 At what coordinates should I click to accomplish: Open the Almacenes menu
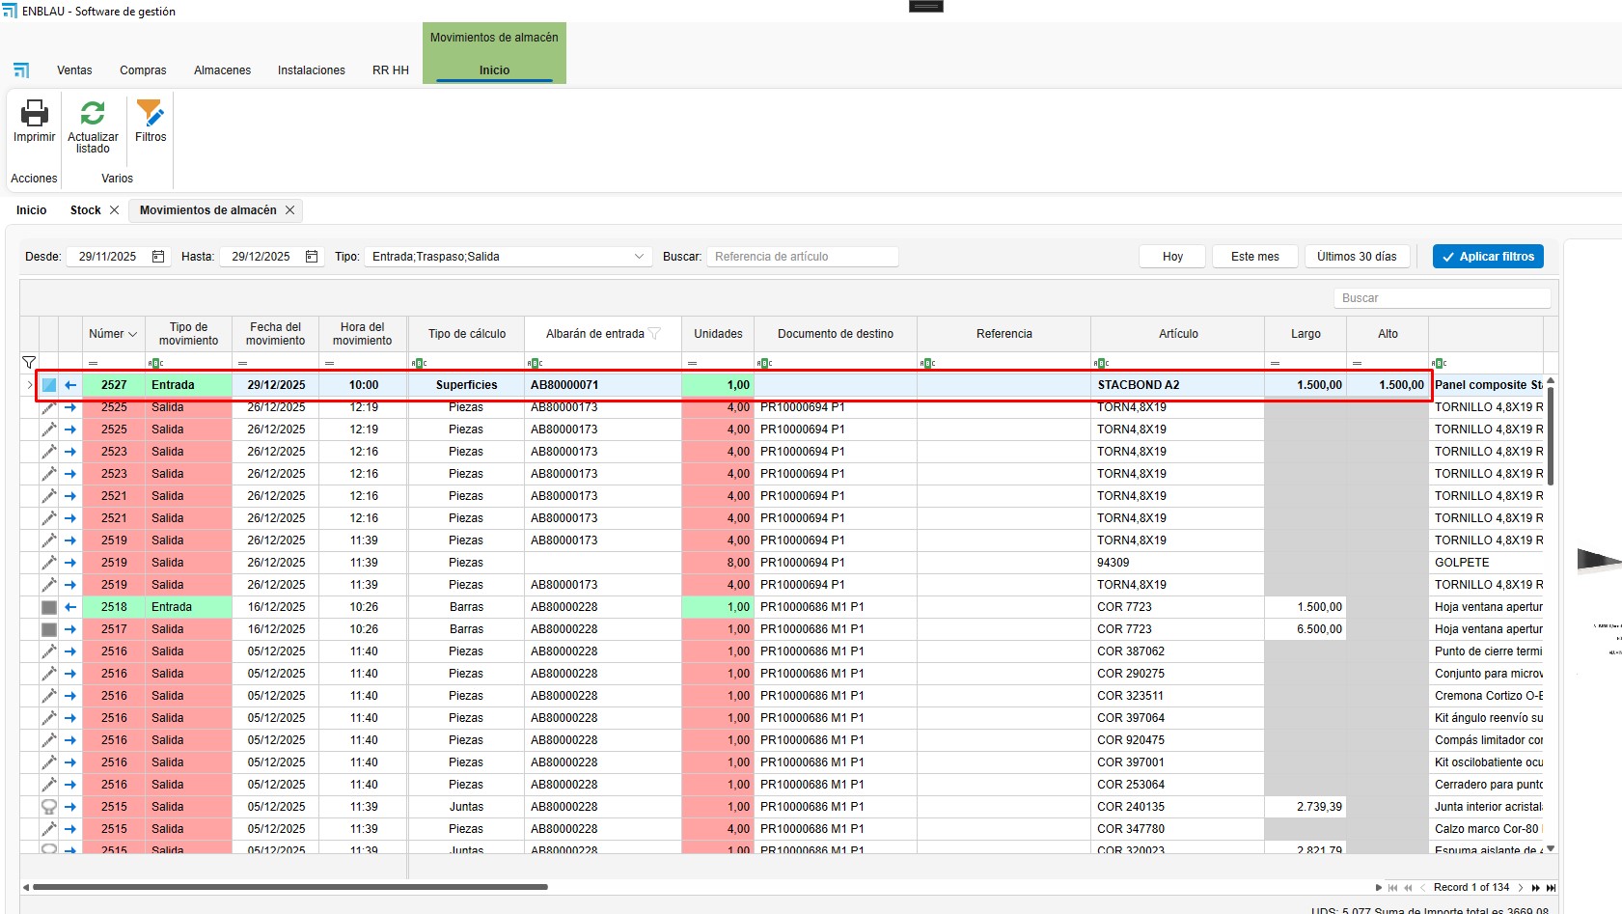(222, 70)
